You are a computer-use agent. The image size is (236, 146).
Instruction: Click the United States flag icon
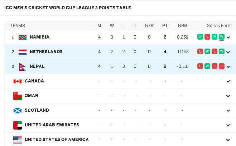[17, 140]
